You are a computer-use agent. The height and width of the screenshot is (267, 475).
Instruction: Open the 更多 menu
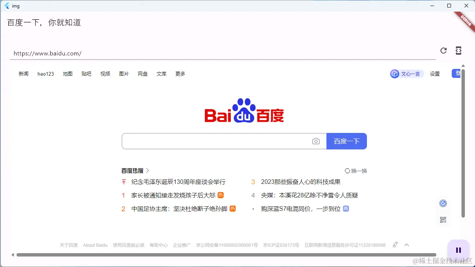click(180, 74)
